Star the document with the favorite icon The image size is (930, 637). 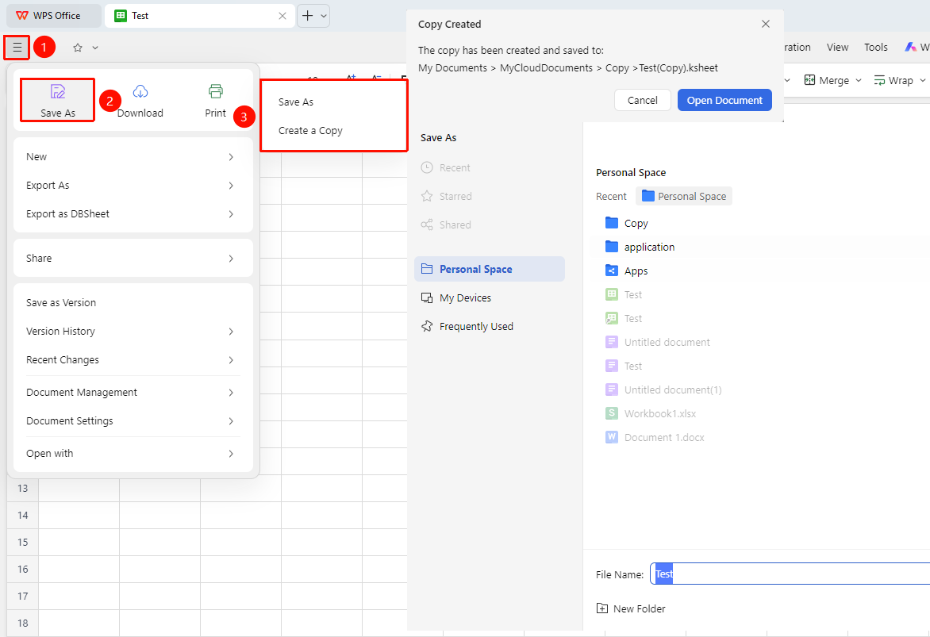[x=78, y=48]
